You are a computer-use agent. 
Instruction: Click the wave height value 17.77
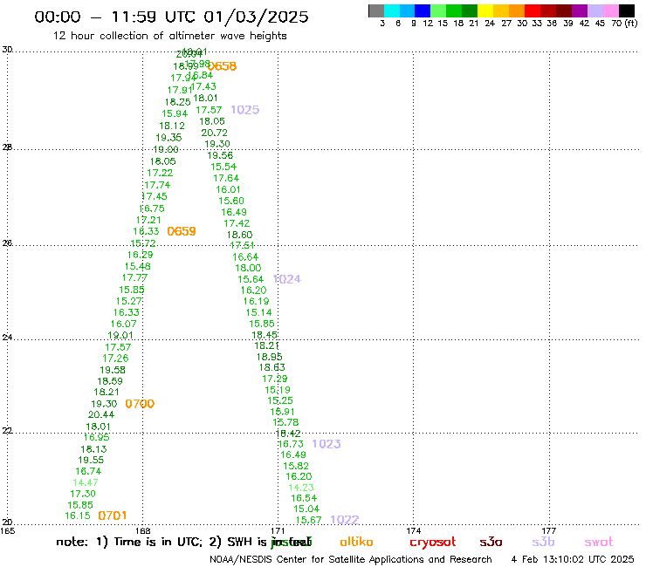134,278
